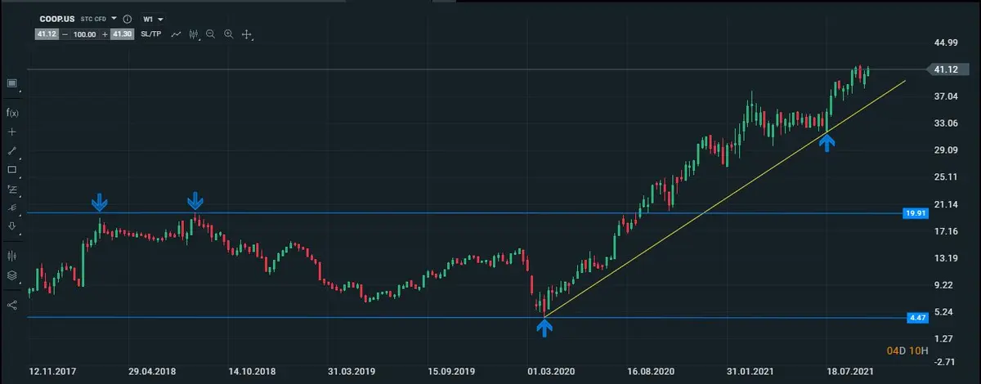This screenshot has height=384, width=981.
Task: Select the rectangle shape tool
Action: (12, 170)
